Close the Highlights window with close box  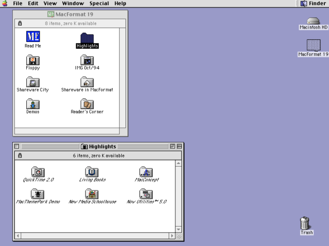[17, 147]
